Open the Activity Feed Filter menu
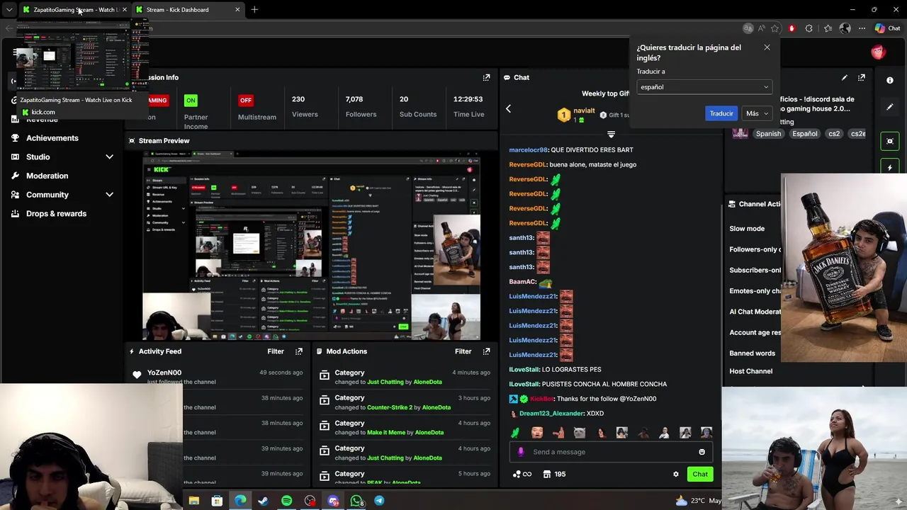Image resolution: width=907 pixels, height=510 pixels. 276,351
